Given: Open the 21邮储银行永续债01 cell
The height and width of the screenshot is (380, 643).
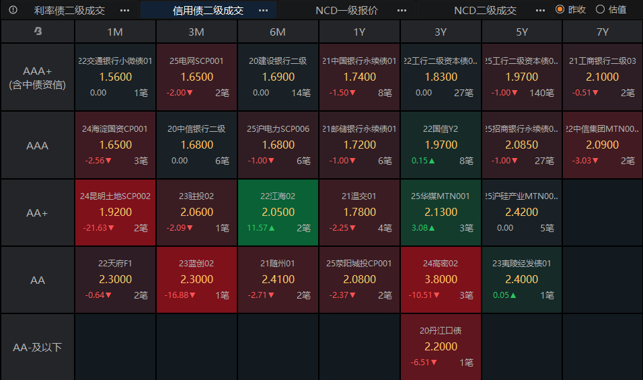Looking at the screenshot, I should pyautogui.click(x=359, y=145).
